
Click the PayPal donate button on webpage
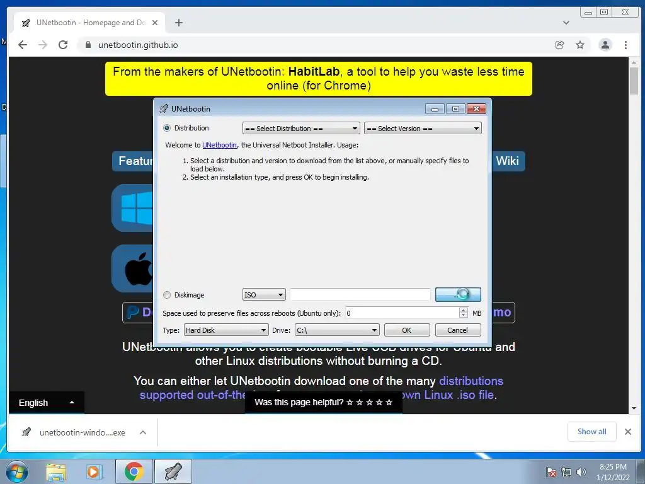click(138, 313)
